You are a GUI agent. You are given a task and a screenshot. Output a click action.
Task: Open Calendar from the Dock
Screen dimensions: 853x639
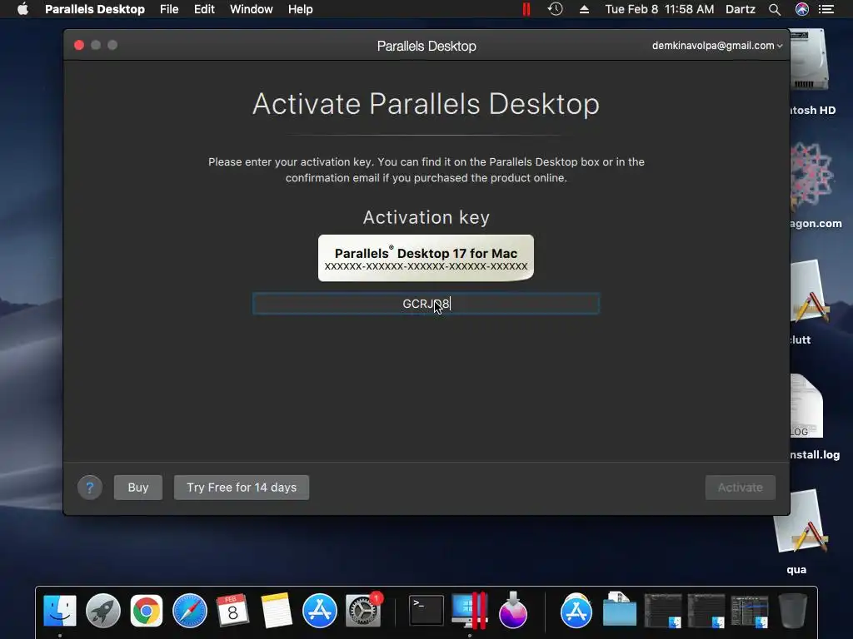[x=233, y=611]
